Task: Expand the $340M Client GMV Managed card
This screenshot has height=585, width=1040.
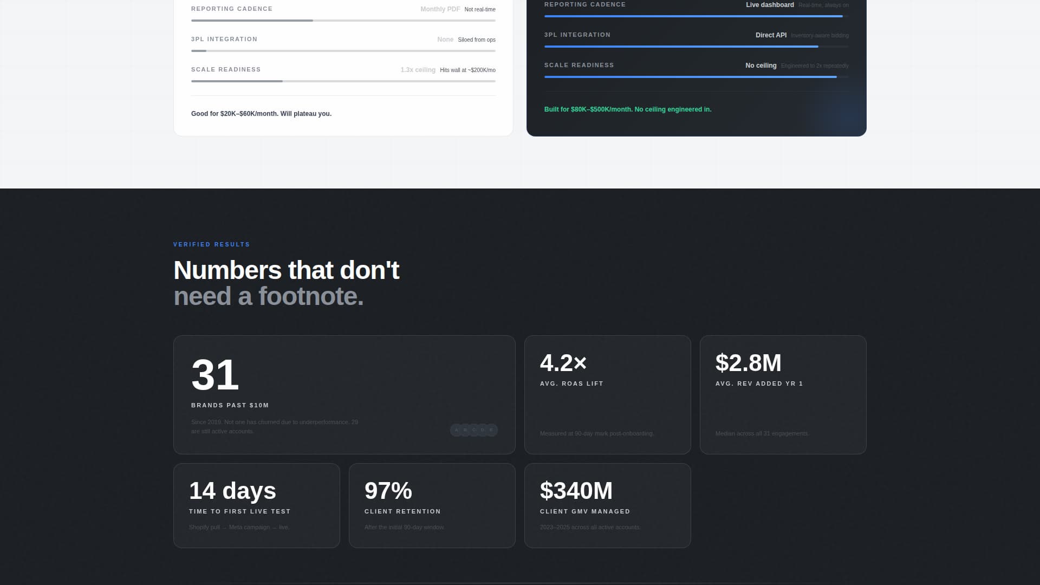Action: tap(608, 505)
